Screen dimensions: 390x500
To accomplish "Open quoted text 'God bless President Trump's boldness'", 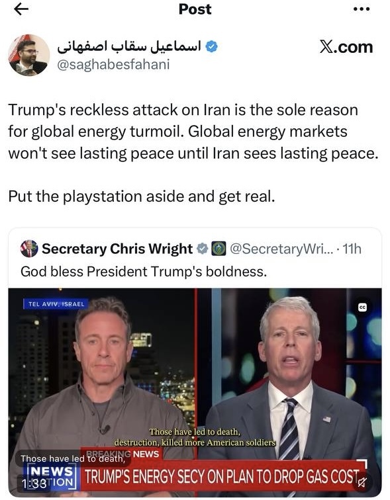I will (x=144, y=272).
